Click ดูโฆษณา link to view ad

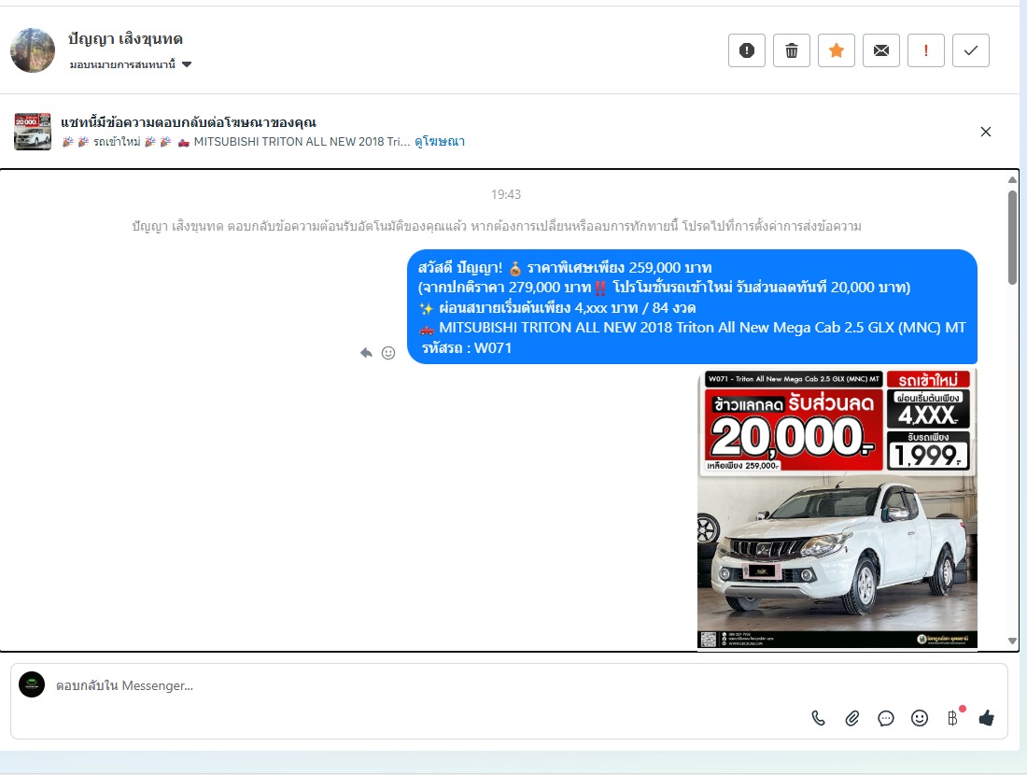[x=440, y=142]
